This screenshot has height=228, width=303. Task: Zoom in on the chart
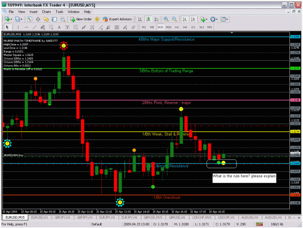[166, 19]
